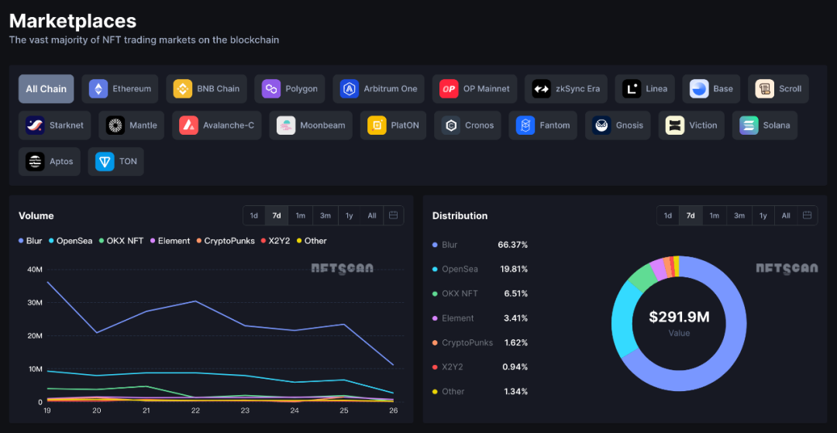This screenshot has height=433, width=837.
Task: Click the OP Mainnet red icon
Action: coord(449,88)
